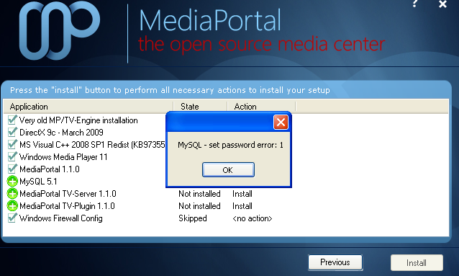The height and width of the screenshot is (276, 459).
Task: Click 'Not installed' state of TV-Server row
Action: pos(199,194)
